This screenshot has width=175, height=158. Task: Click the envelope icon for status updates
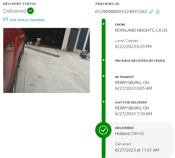(x=5, y=19)
